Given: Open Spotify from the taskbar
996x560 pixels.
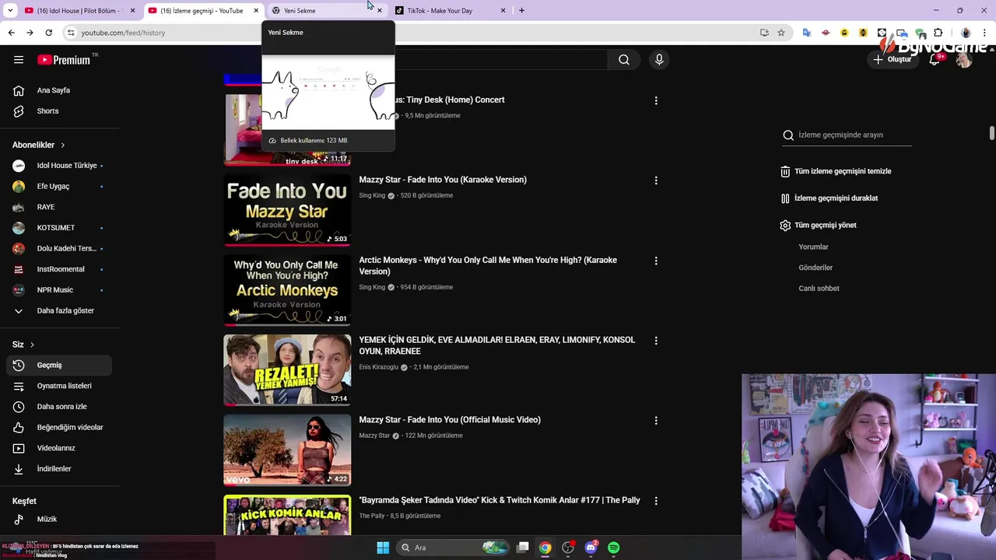Looking at the screenshot, I should tap(614, 548).
